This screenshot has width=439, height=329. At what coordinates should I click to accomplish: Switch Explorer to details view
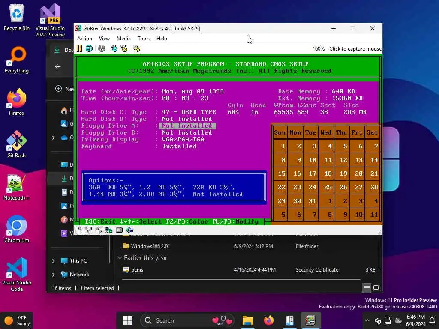(x=367, y=288)
